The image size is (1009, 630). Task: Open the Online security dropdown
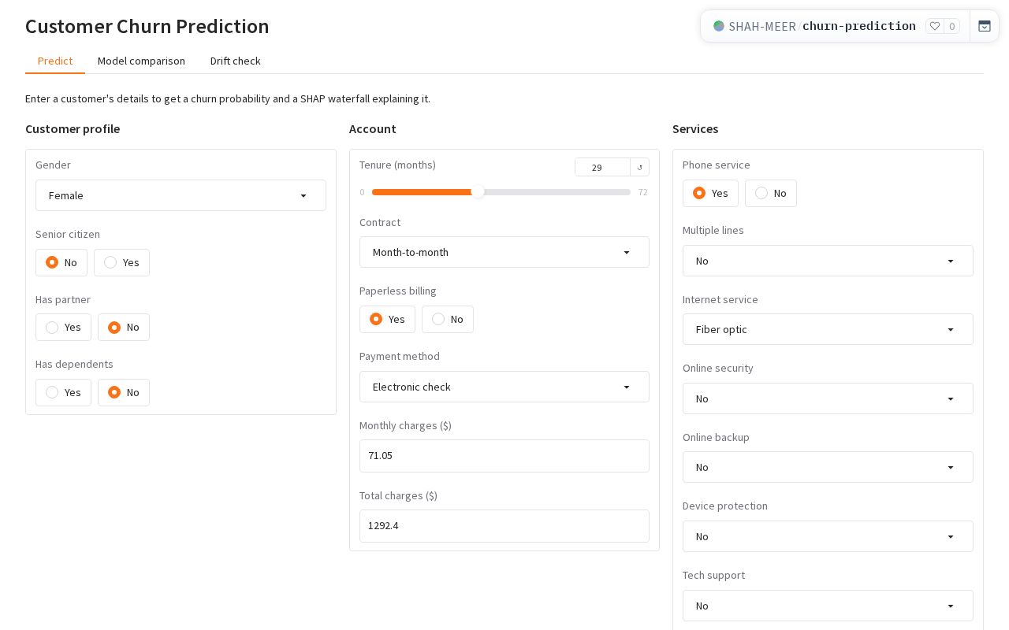coord(828,398)
